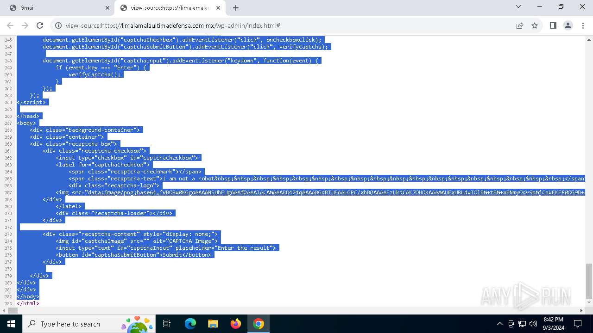Click the Type here to search box
This screenshot has height=333, width=593.
tap(89, 324)
